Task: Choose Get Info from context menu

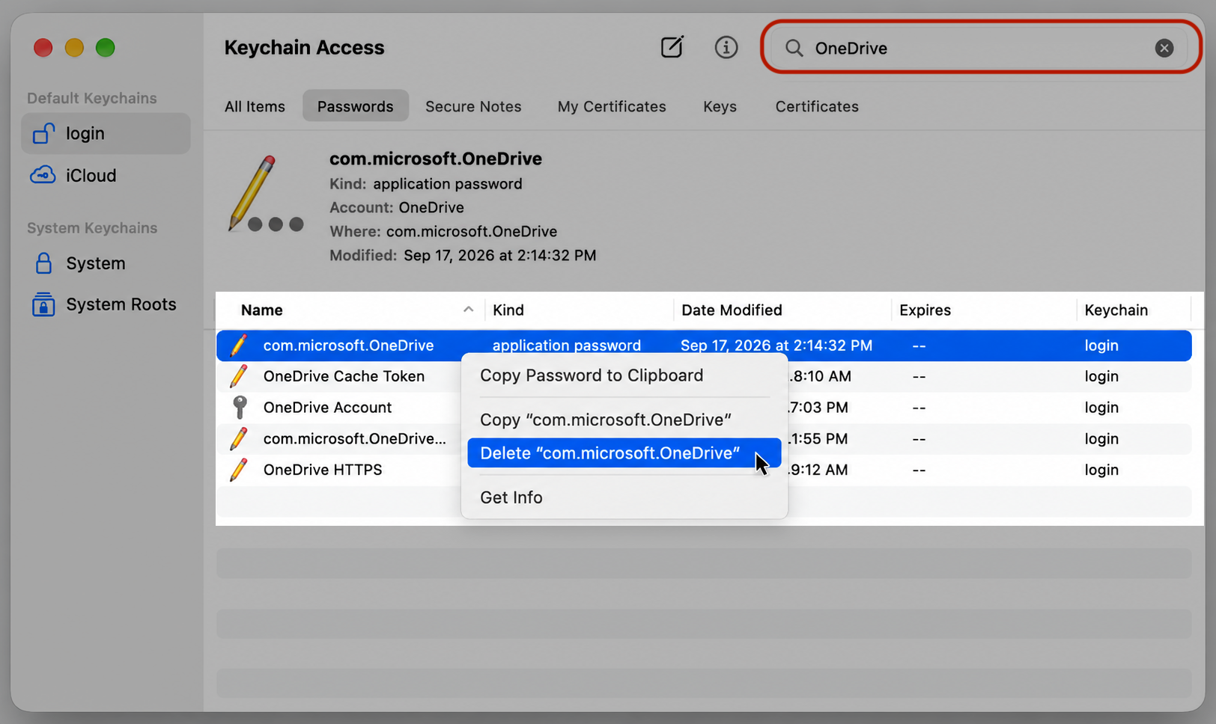Action: 624,497
